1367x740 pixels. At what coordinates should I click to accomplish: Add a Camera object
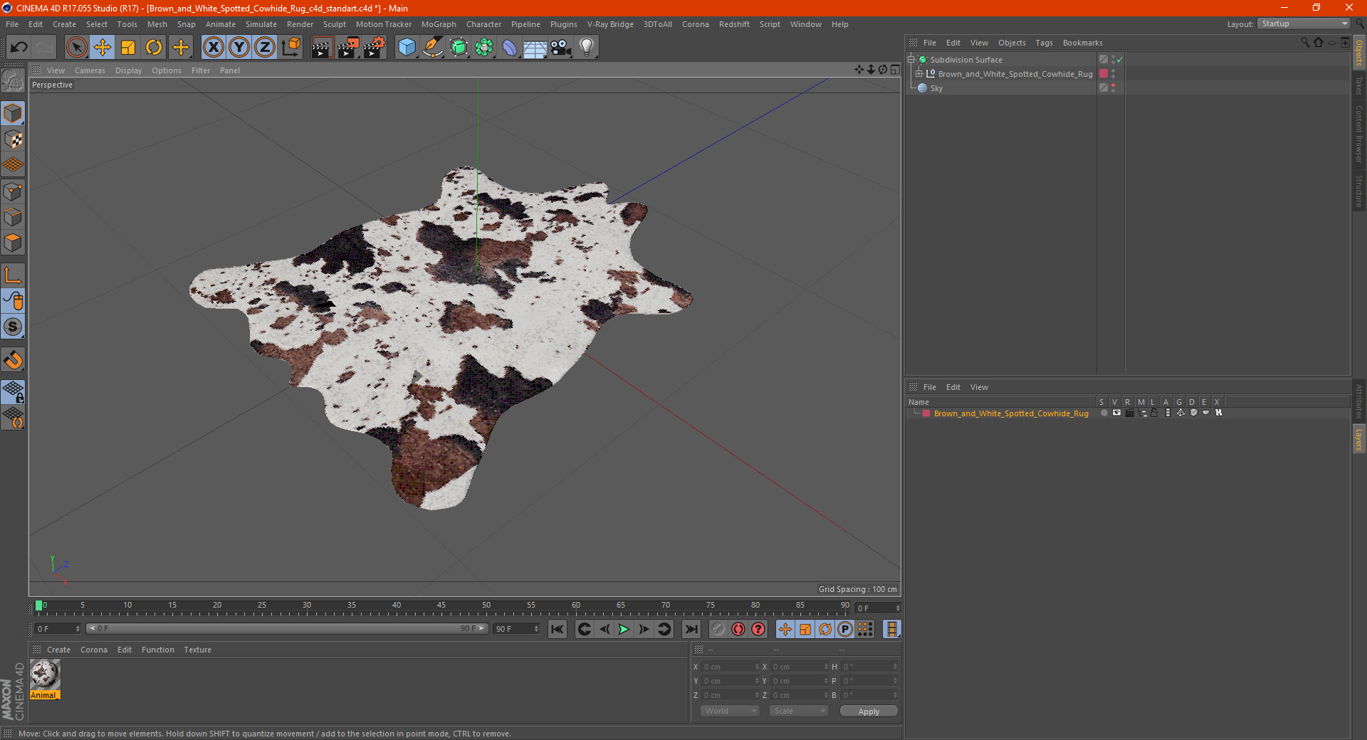pyautogui.click(x=561, y=48)
